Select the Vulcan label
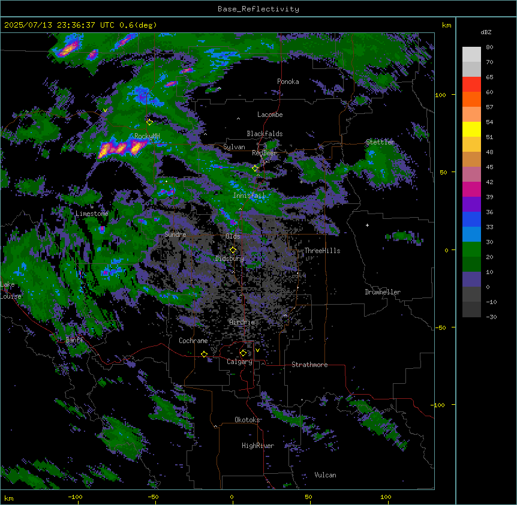The image size is (517, 505). coord(326,475)
